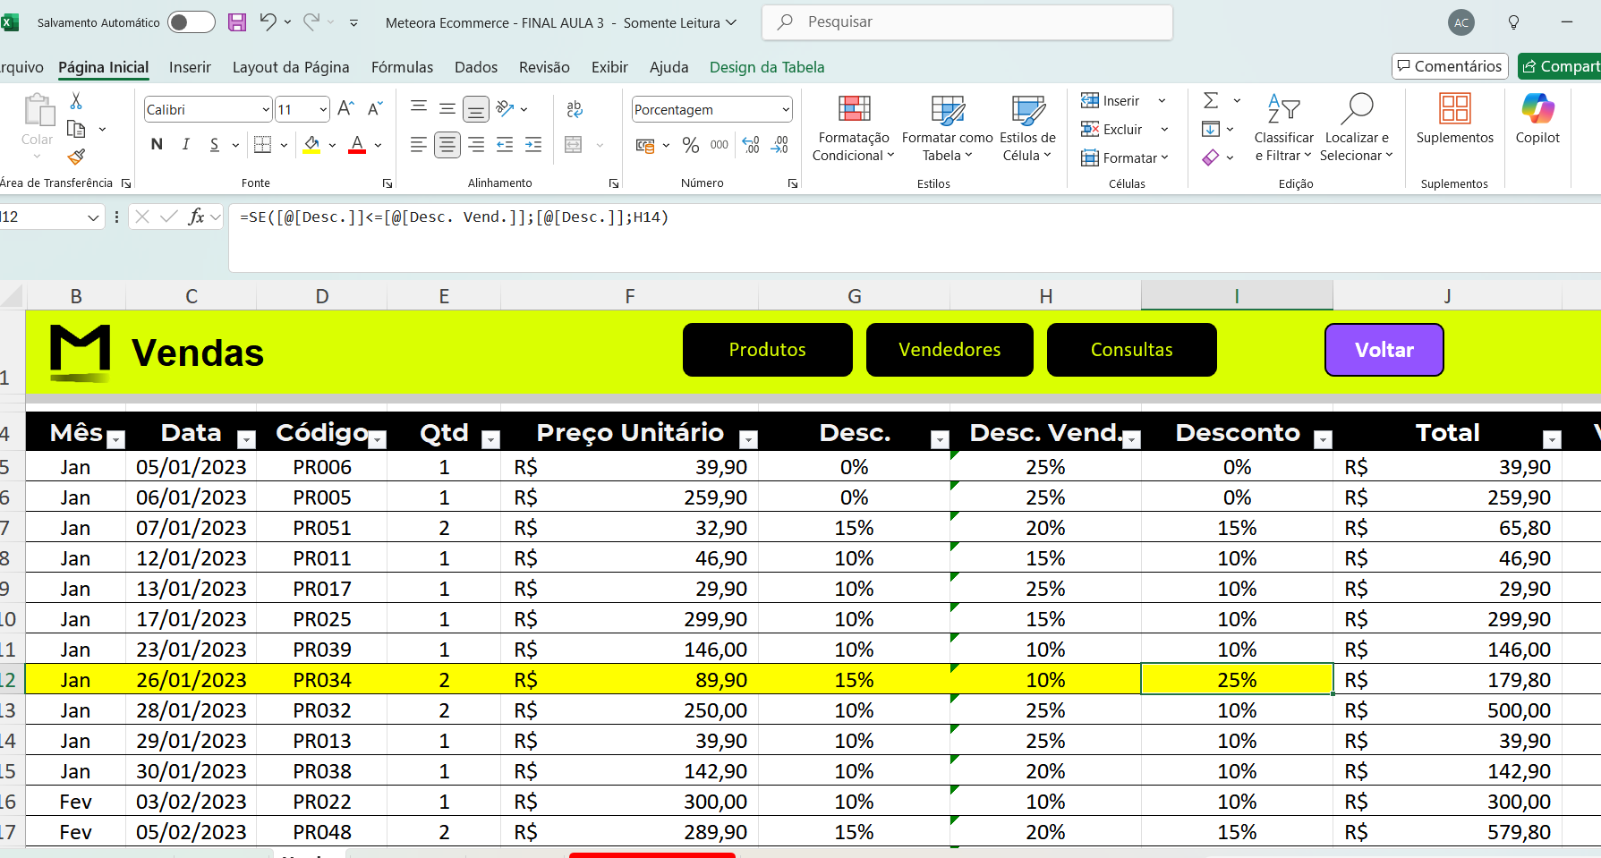Open the Revisão tab

pos(544,67)
